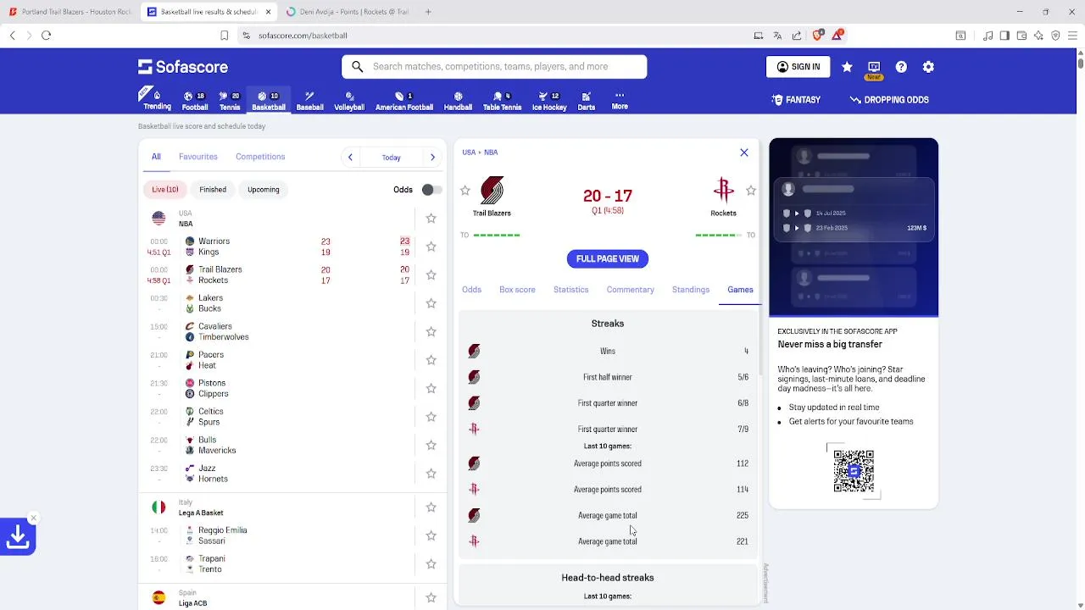Screen dimensions: 1085x610
Task: Open the Statistics tab
Action: coord(570,290)
